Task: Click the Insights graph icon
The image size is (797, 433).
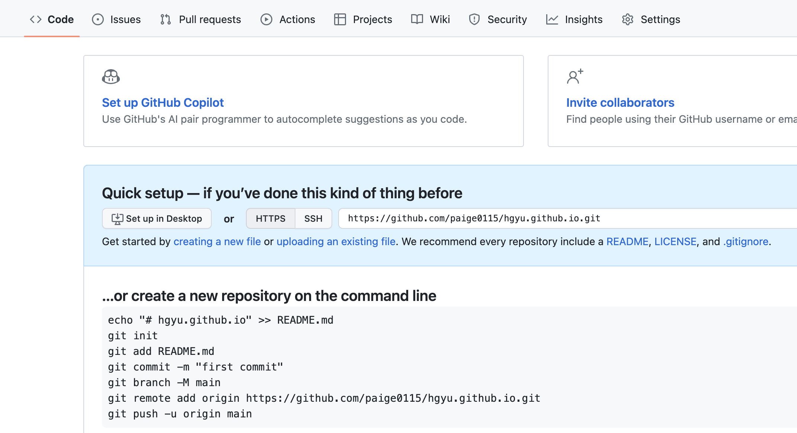Action: pos(552,19)
